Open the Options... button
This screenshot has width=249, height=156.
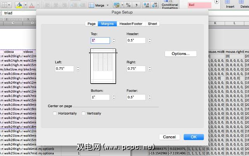181,54
